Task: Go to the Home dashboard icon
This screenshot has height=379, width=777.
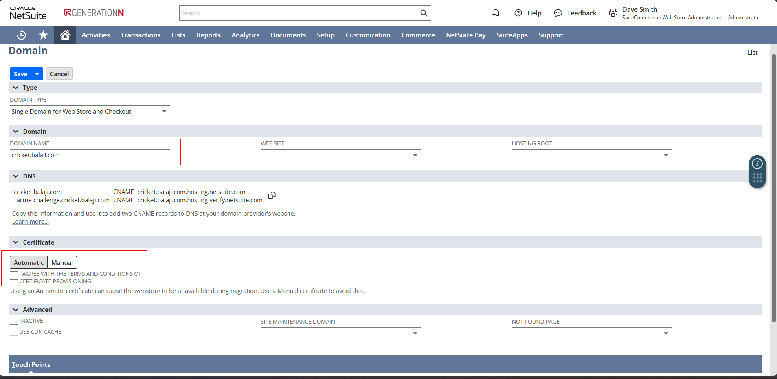Action: [x=65, y=35]
